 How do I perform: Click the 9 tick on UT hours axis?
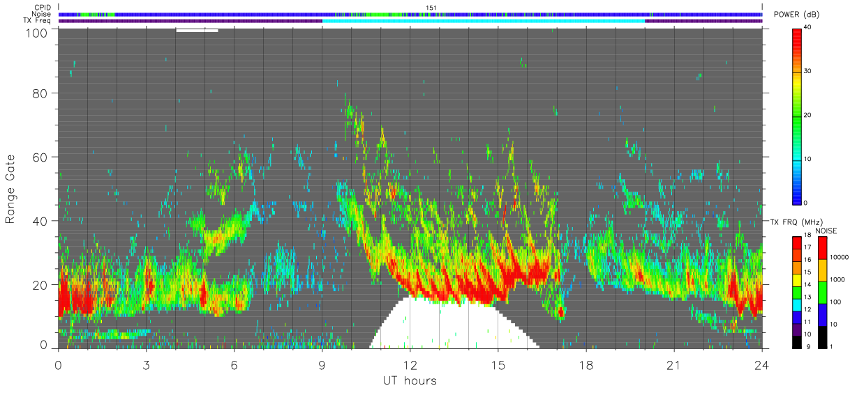(x=322, y=365)
